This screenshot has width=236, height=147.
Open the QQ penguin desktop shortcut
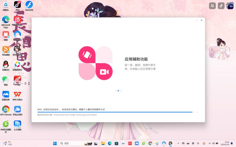pos(6,66)
